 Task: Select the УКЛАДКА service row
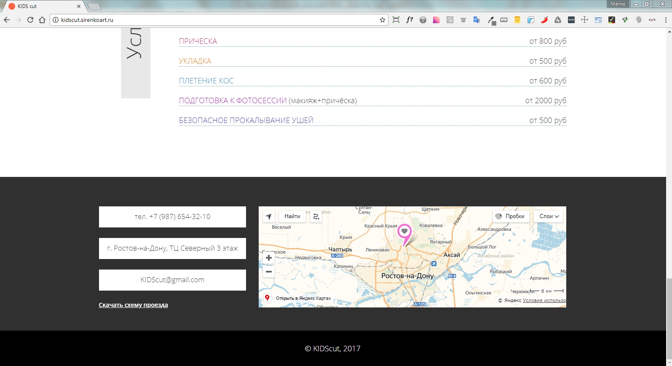click(x=372, y=61)
